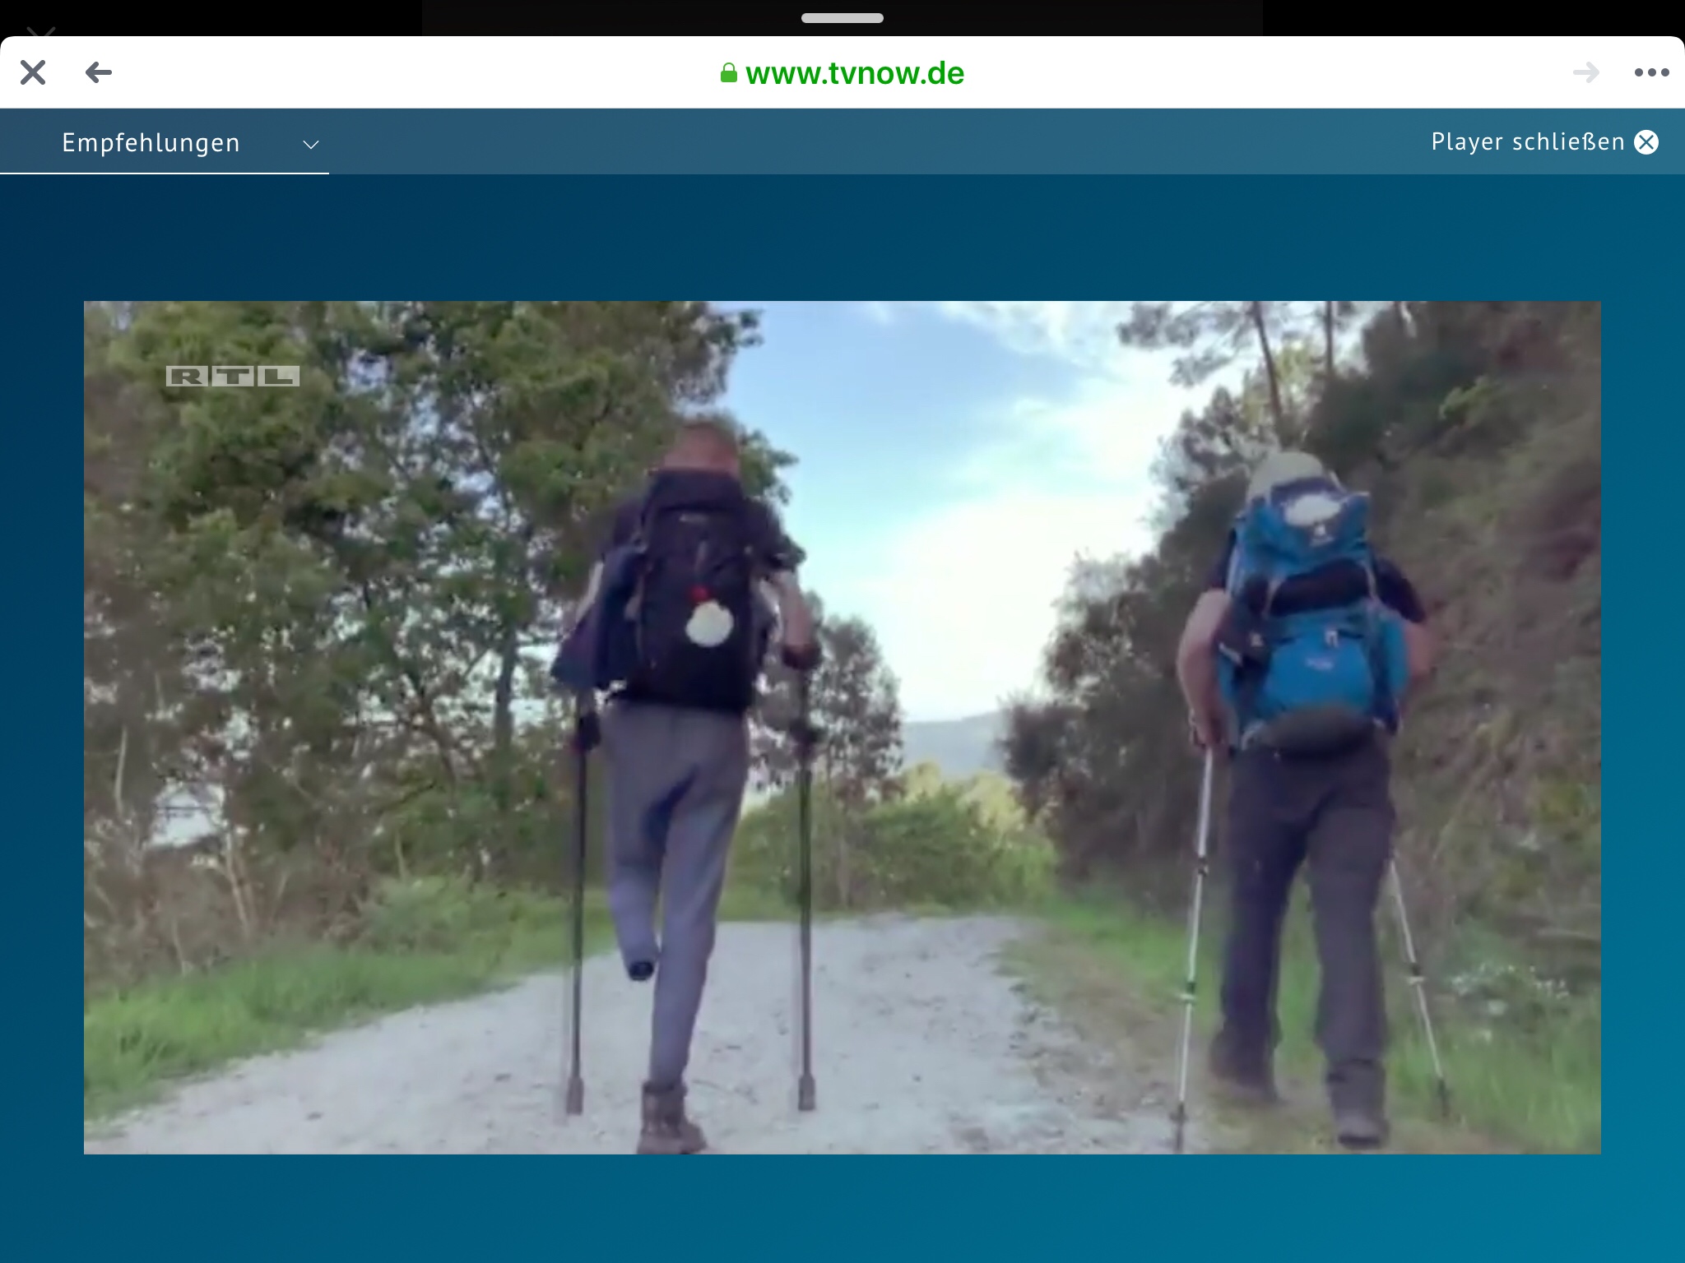Click the Player schließen link text
Viewport: 1685px width, 1263px height.
(x=1528, y=141)
